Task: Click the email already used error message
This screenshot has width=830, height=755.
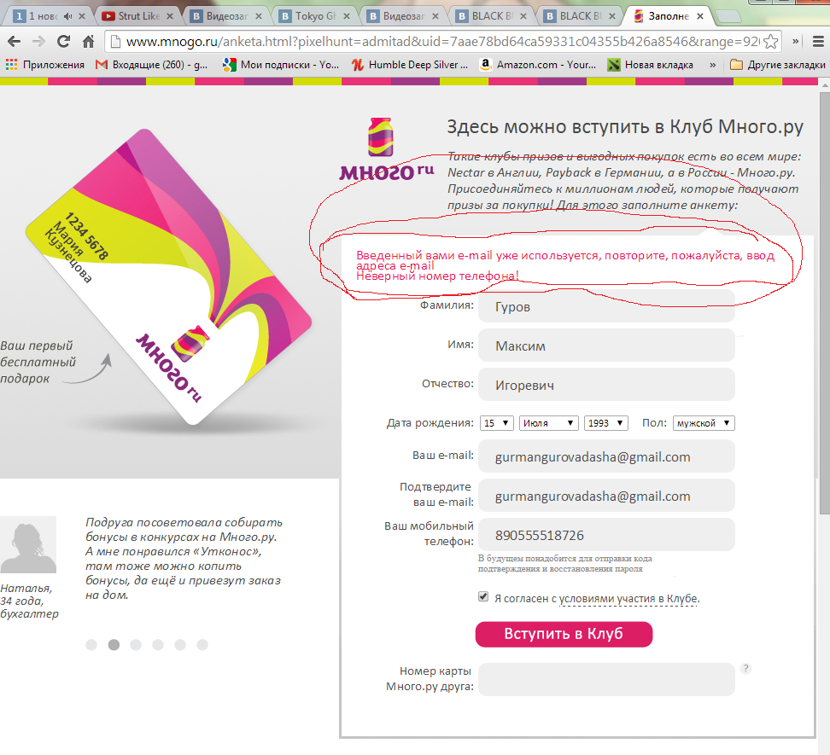Action: tap(565, 260)
